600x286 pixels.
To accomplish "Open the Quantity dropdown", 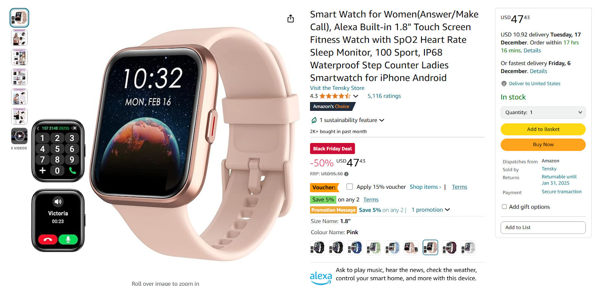I will 543,112.
